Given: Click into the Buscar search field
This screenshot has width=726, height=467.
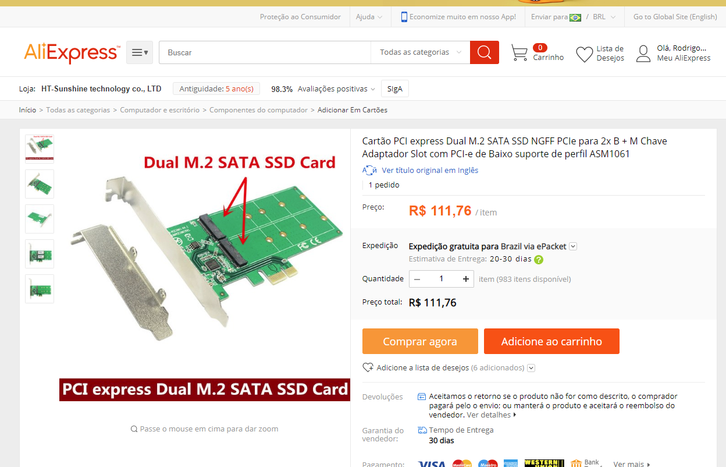Looking at the screenshot, I should click(265, 52).
